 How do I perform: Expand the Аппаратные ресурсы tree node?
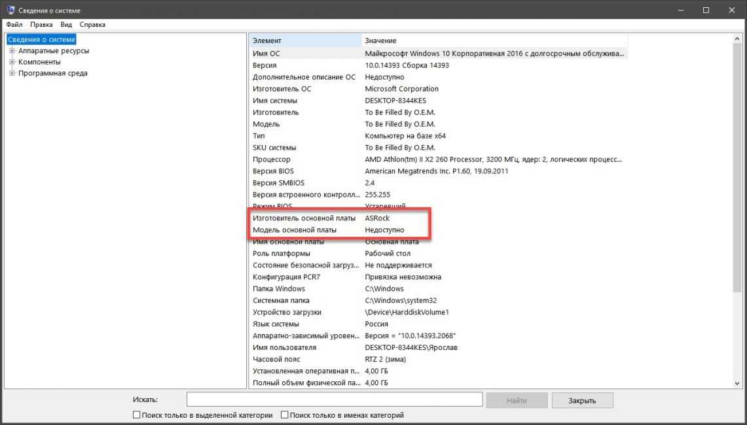pyautogui.click(x=12, y=50)
